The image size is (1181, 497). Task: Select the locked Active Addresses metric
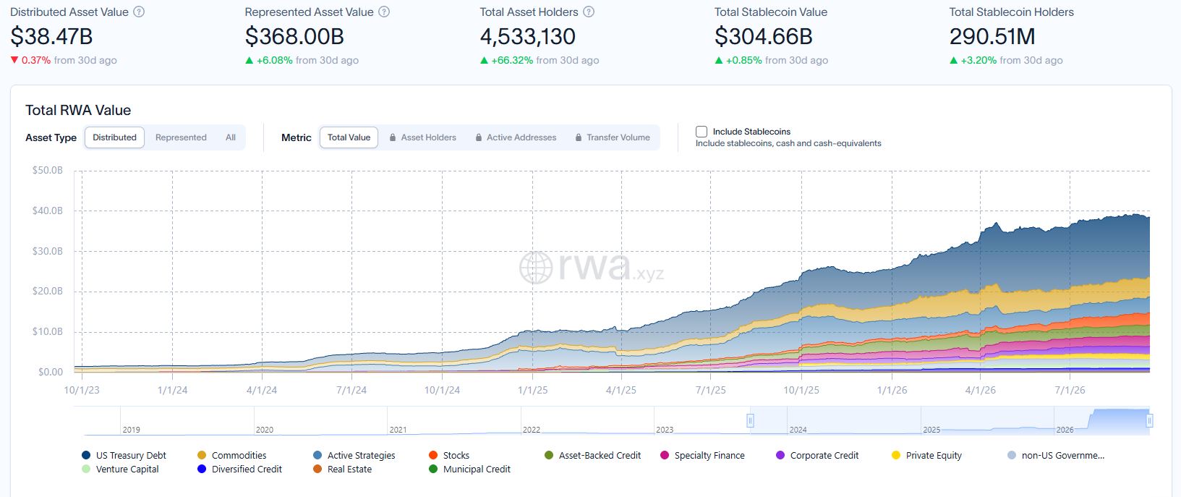point(516,137)
